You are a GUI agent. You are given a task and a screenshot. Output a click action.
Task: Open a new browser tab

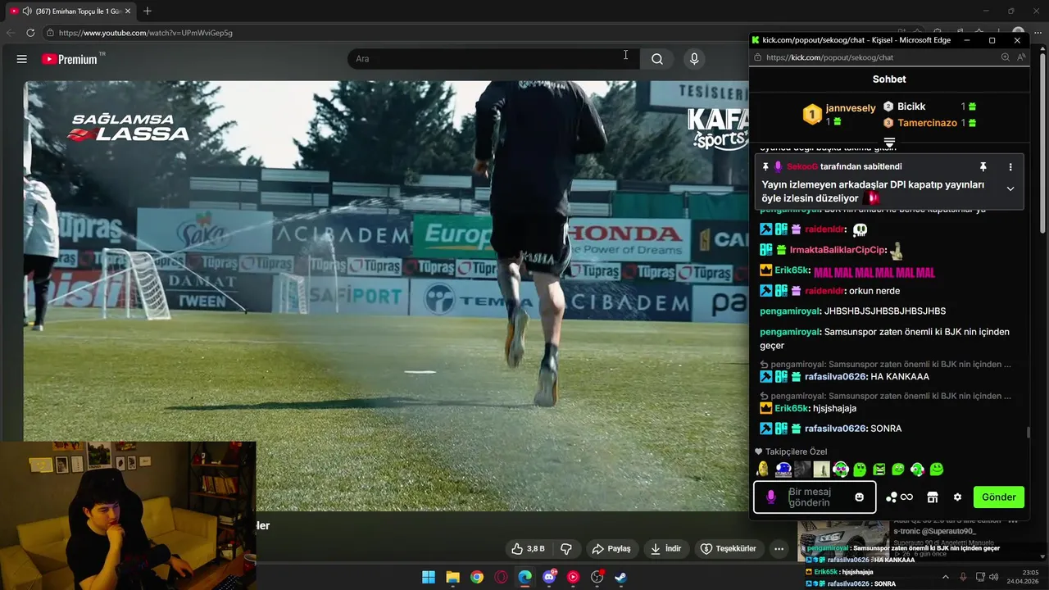click(148, 11)
